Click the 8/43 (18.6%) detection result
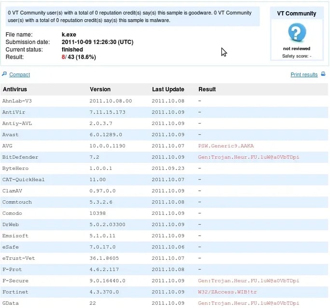Screen dimensions: 330x308 (79, 57)
